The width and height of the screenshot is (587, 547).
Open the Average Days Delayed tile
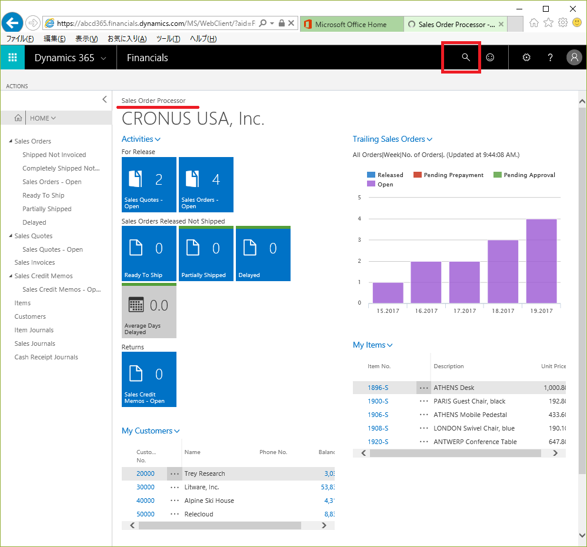pos(149,311)
